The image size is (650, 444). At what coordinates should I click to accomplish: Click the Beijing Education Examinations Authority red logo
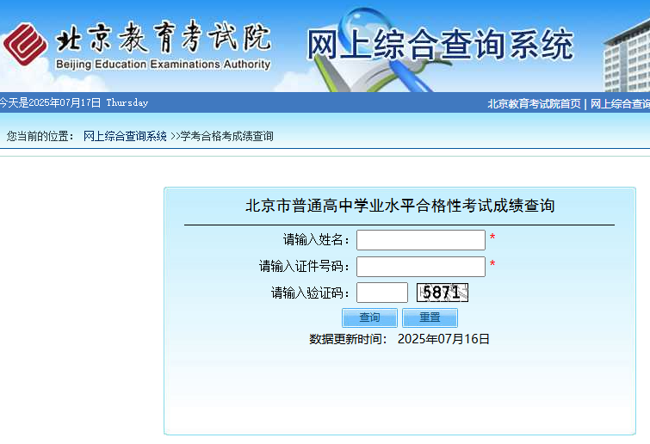pos(25,44)
